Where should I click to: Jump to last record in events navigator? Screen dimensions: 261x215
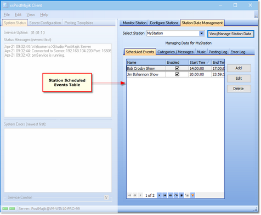(x=171, y=195)
